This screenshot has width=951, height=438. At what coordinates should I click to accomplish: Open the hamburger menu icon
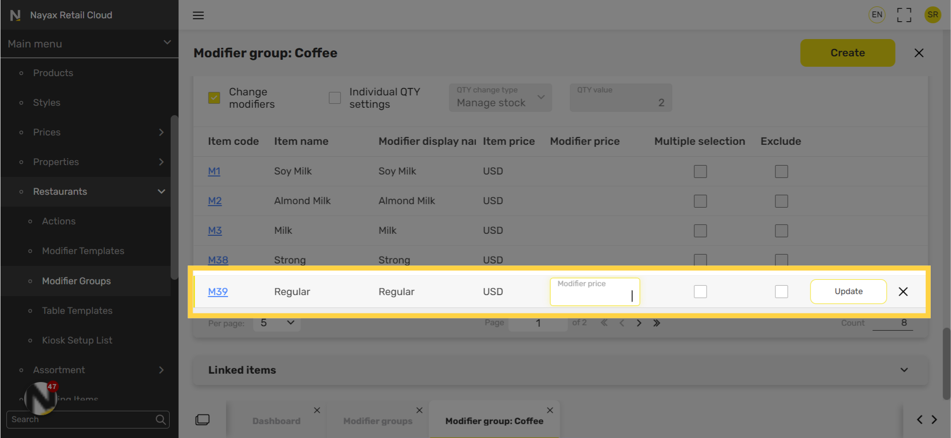pyautogui.click(x=198, y=15)
